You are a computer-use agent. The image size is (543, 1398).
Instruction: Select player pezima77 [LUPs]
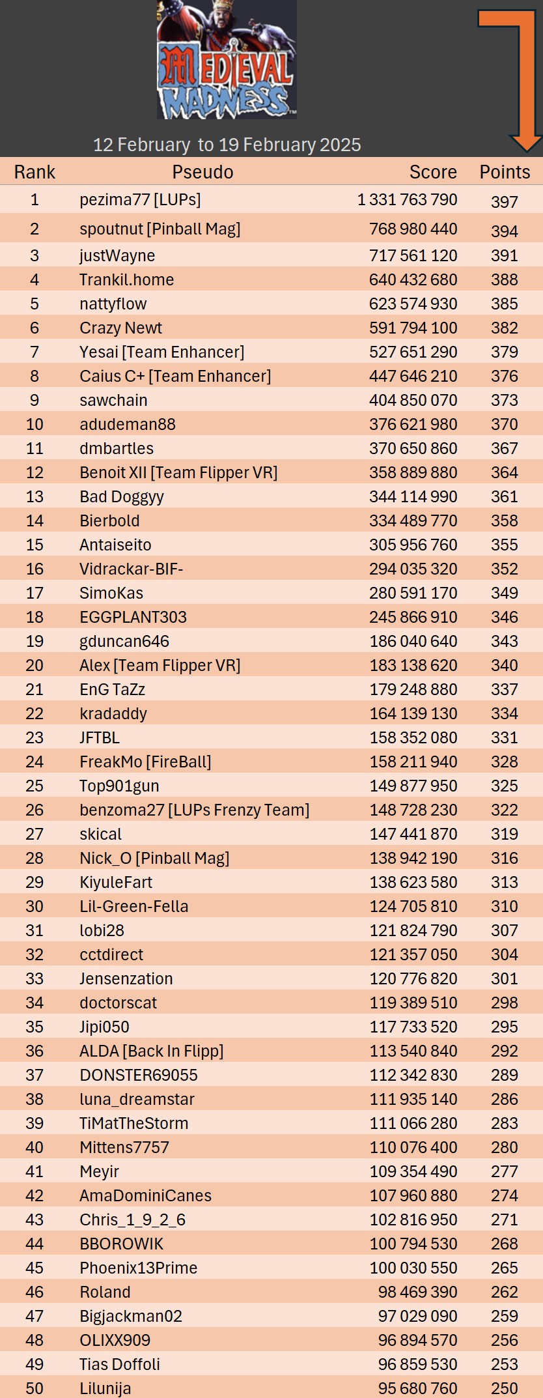(x=140, y=200)
